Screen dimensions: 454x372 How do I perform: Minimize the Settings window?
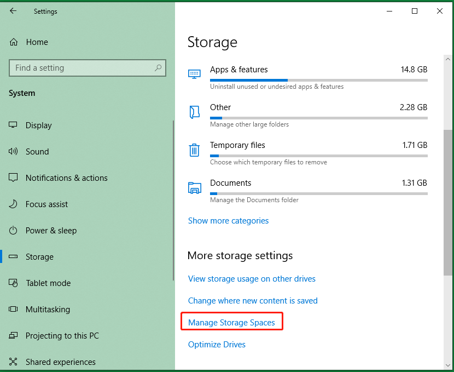(389, 11)
